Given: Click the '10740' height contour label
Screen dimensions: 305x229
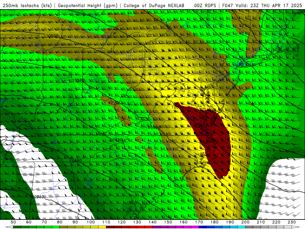Looking at the screenshot, I should pyautogui.click(x=37, y=197).
